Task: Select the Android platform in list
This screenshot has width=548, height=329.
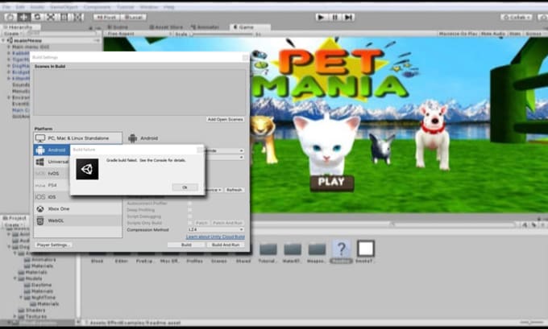Action: coord(52,150)
